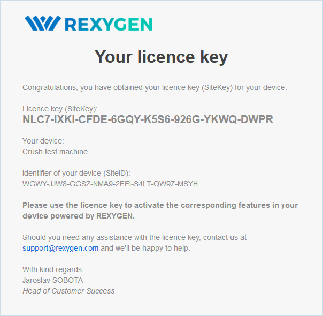Viewport: 323px width, 316px height.
Task: Click the REXYGEN logo image
Action: click(x=88, y=24)
